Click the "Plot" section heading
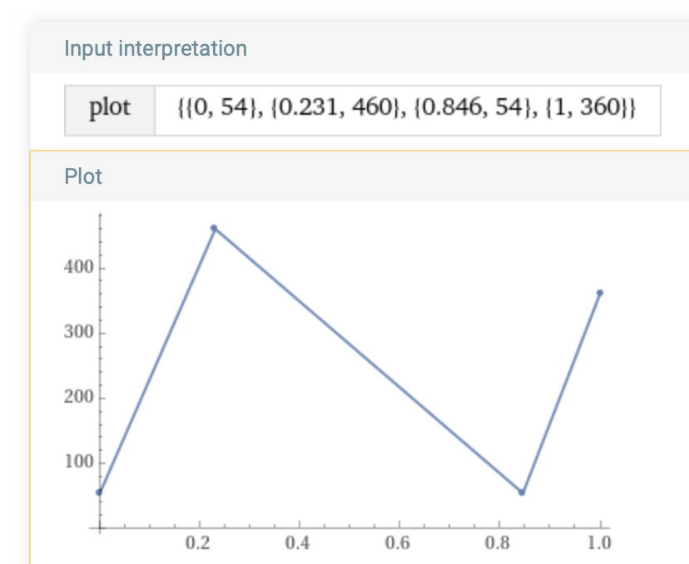 [x=83, y=176]
